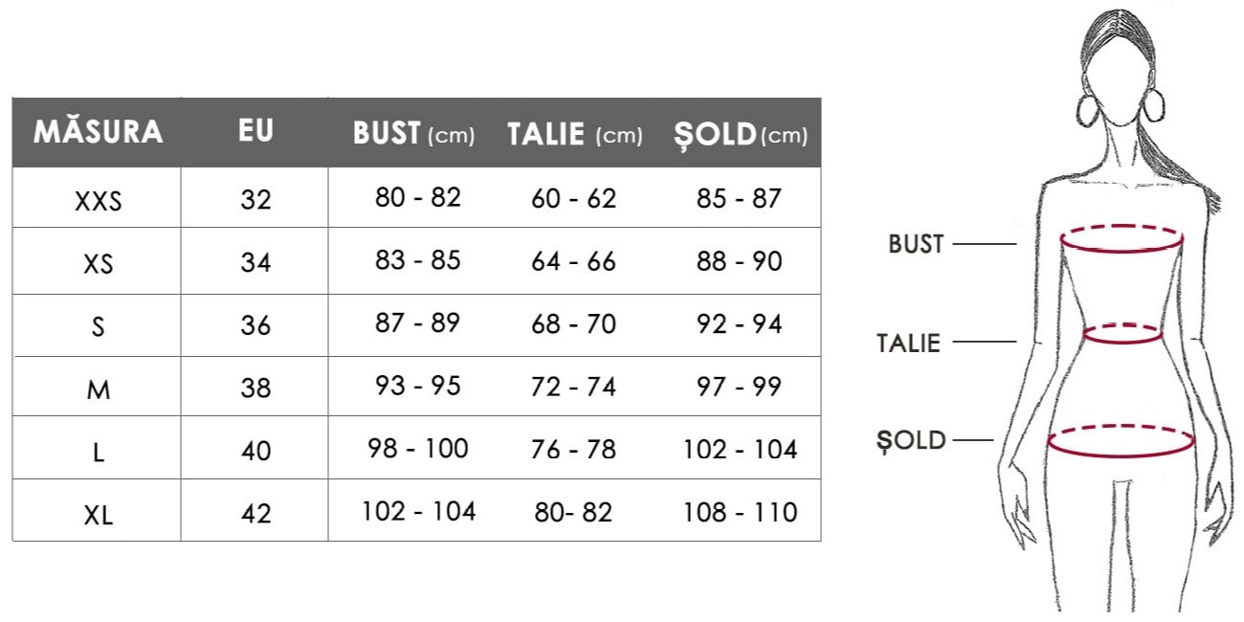The width and height of the screenshot is (1244, 622).
Task: Select the TALIE (cm) header
Action: (574, 134)
